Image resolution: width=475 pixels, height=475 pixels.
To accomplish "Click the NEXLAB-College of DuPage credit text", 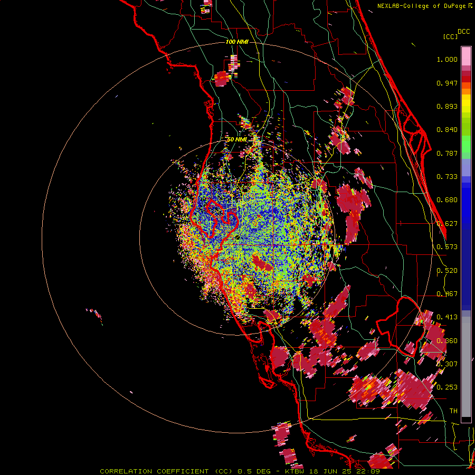I will [x=422, y=6].
